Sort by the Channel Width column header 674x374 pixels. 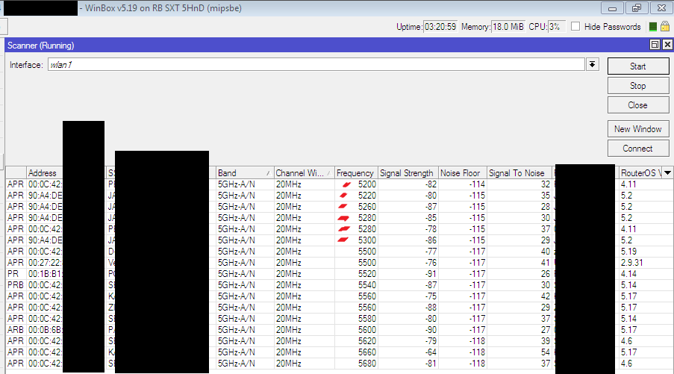point(304,172)
